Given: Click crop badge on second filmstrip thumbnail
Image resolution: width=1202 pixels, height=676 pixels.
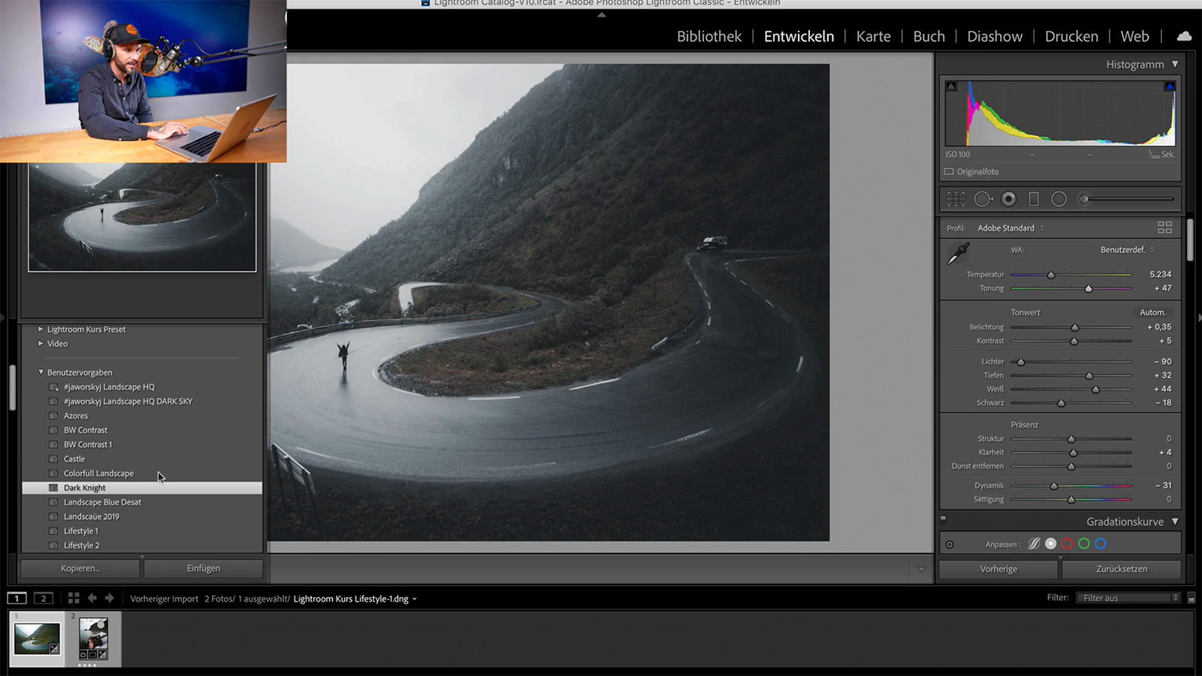Looking at the screenshot, I should [93, 655].
